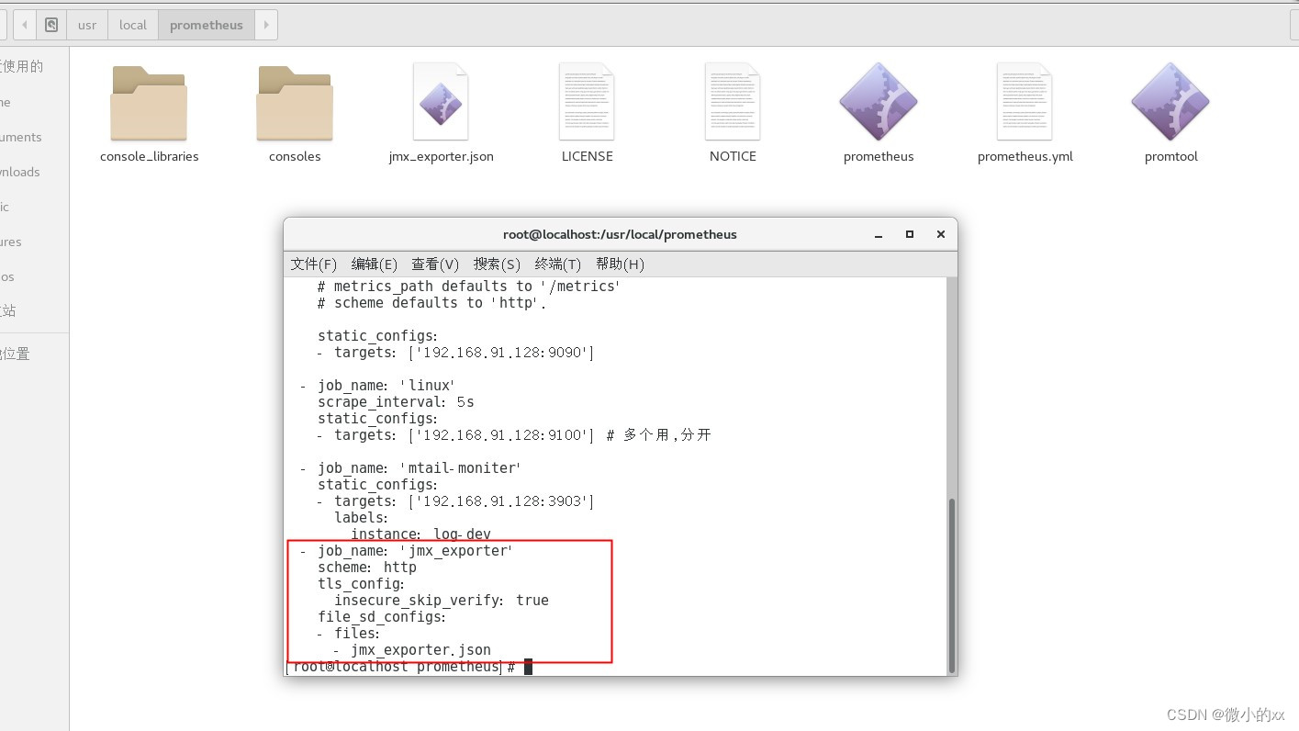Click the line scheme: http
1299x731 pixels.
pyautogui.click(x=367, y=568)
